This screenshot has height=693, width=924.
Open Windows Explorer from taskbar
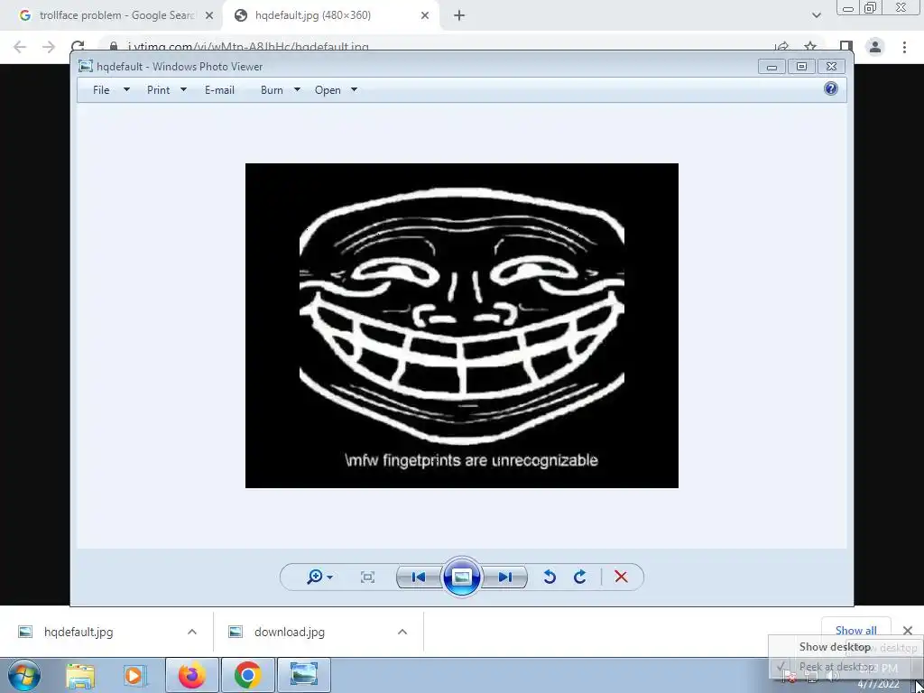point(80,675)
